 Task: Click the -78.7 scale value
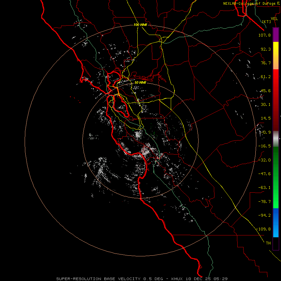click(264, 202)
